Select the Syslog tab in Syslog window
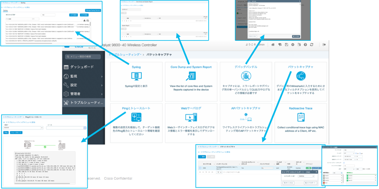379x189 pixels. tap(5, 11)
